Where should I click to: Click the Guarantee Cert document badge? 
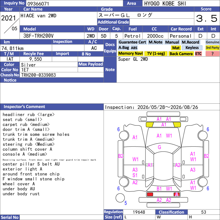click(x=132, y=42)
